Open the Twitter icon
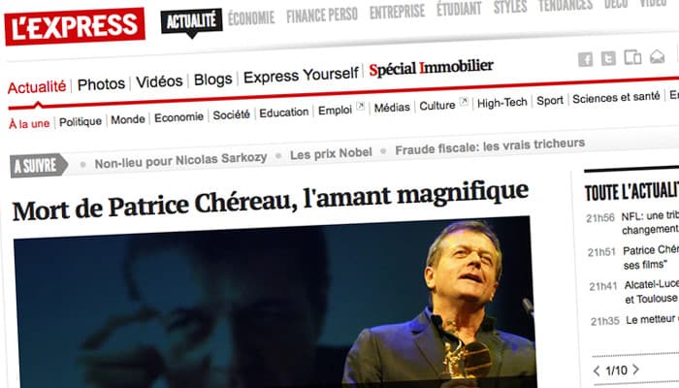679x388 pixels. [608, 58]
